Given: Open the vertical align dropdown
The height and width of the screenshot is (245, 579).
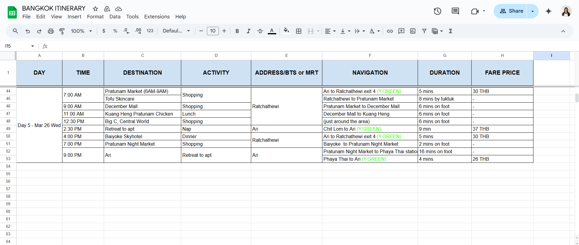Looking at the screenshot, I should (x=345, y=31).
